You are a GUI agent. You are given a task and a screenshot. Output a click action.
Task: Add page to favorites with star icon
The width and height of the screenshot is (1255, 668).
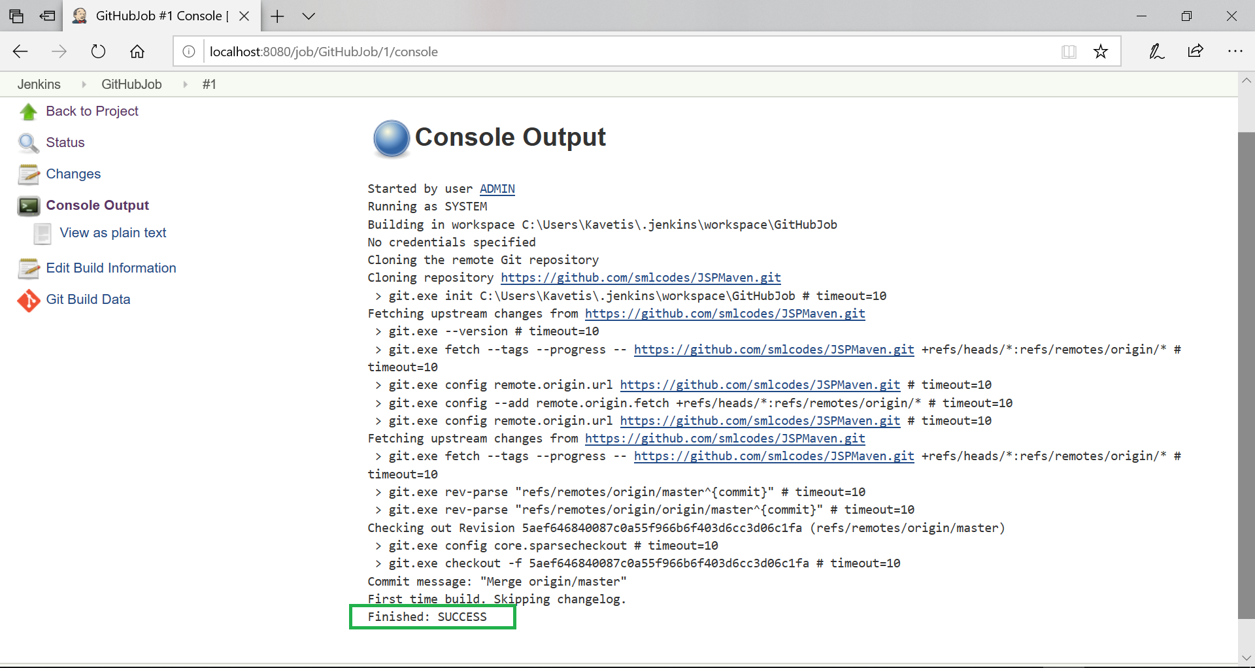click(1101, 52)
